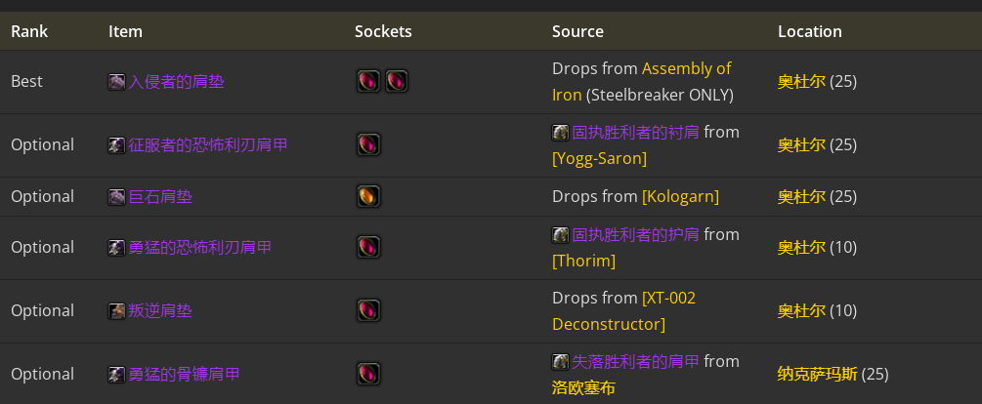
Task: Click the Sockets column header
Action: pyautogui.click(x=383, y=31)
